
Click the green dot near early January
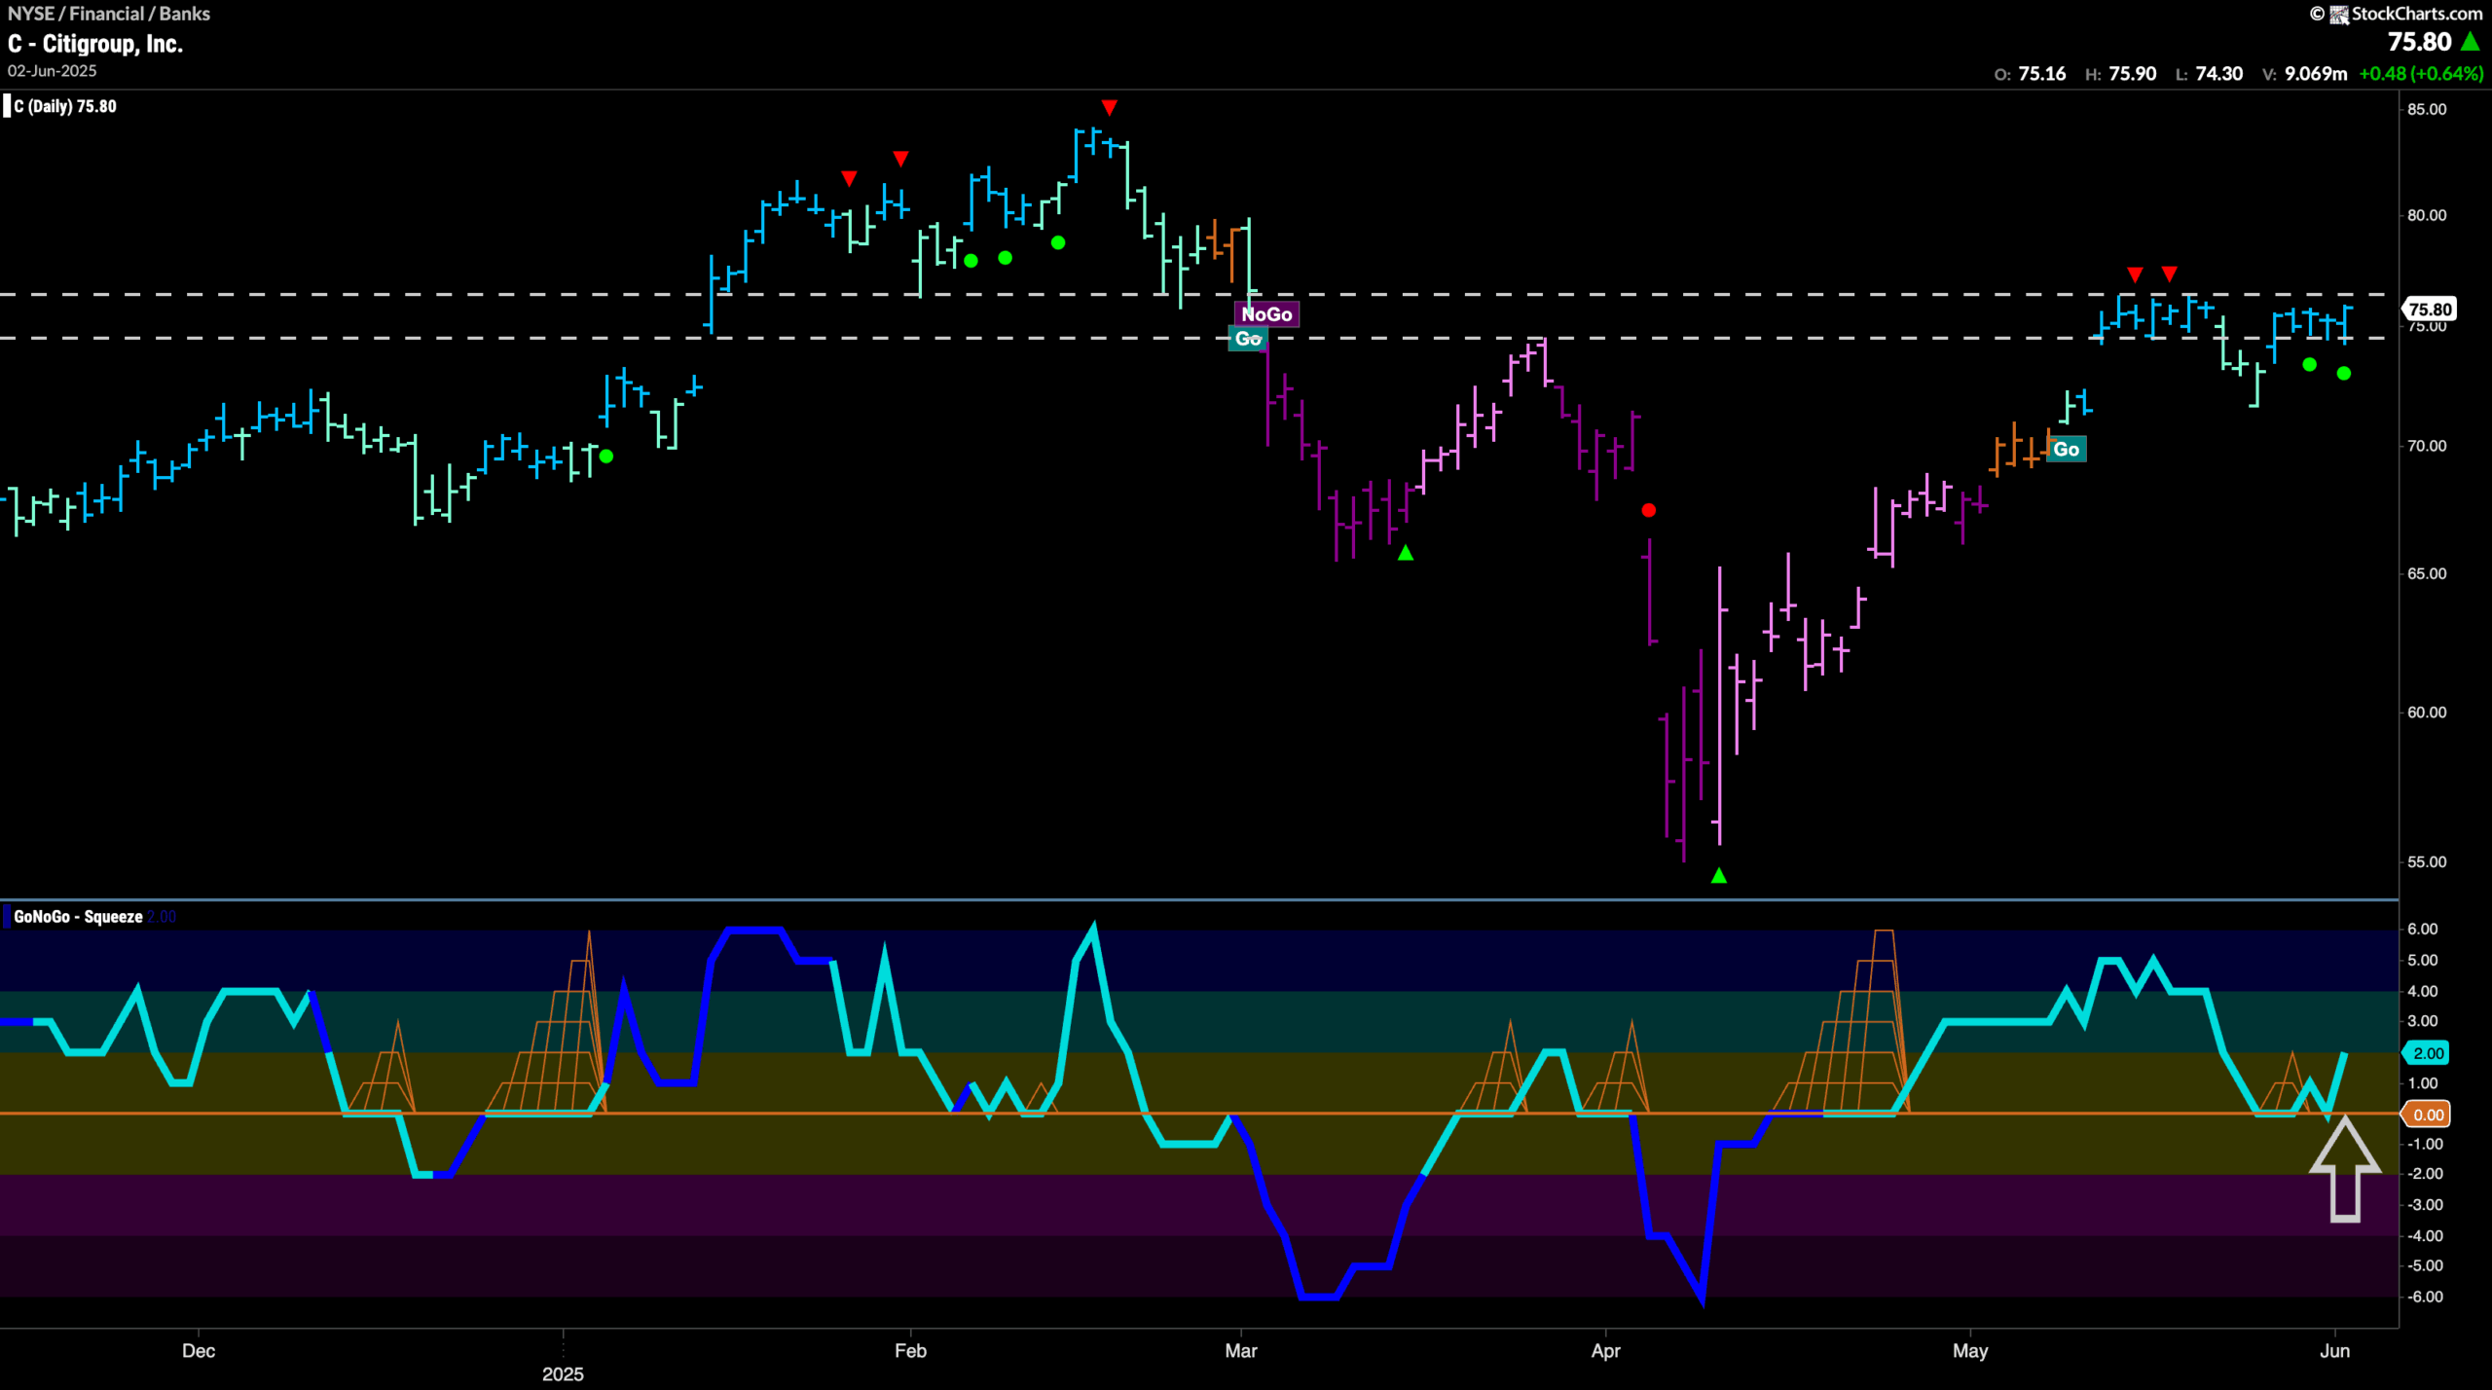click(x=606, y=456)
